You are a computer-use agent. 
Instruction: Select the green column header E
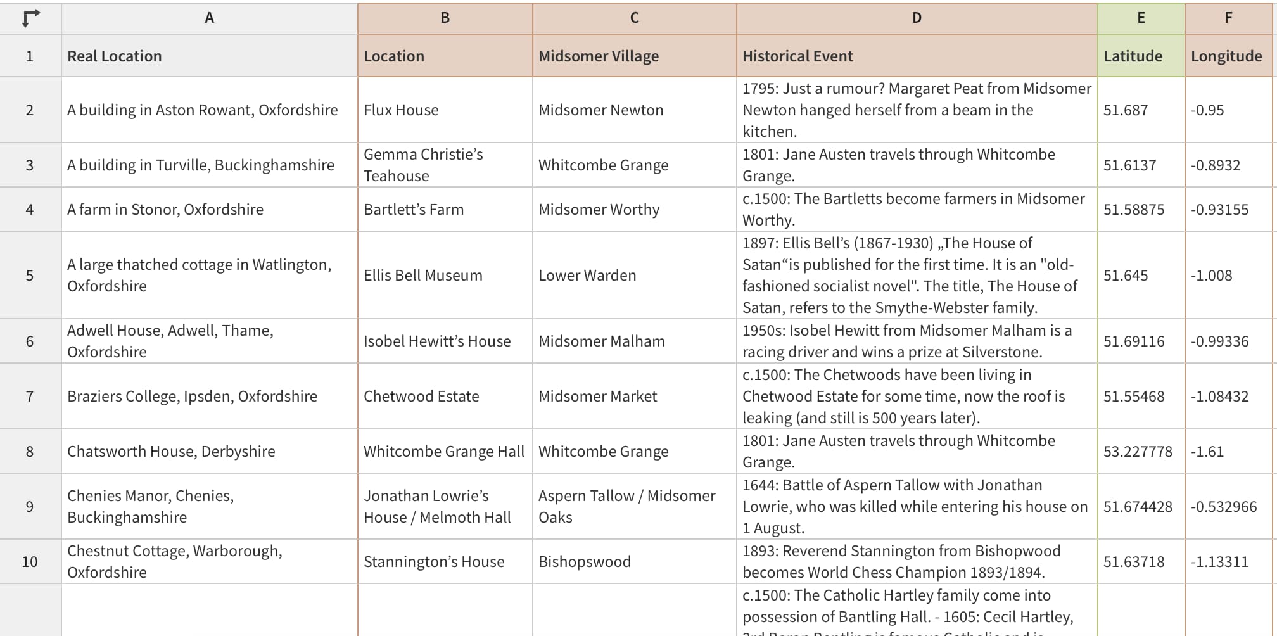click(1141, 18)
